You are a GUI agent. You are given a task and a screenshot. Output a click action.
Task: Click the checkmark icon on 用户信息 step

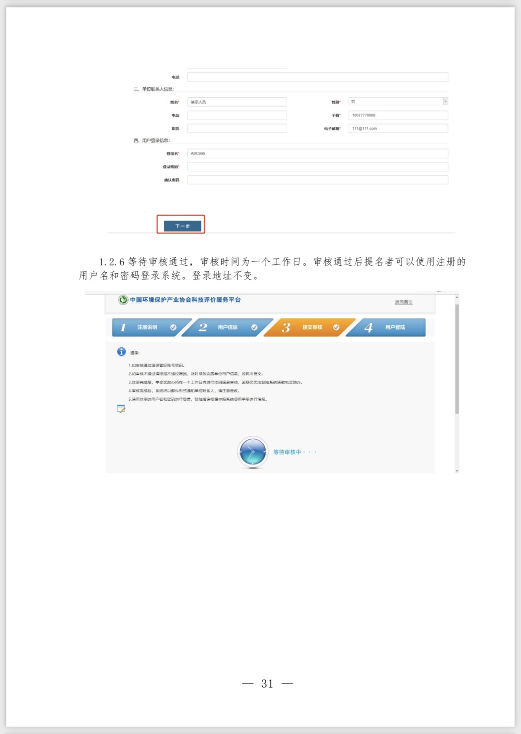254,327
